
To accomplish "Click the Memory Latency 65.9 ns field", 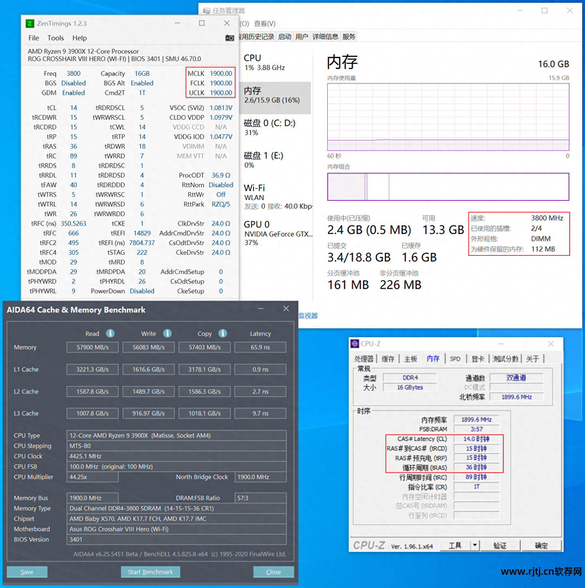I will (x=261, y=347).
